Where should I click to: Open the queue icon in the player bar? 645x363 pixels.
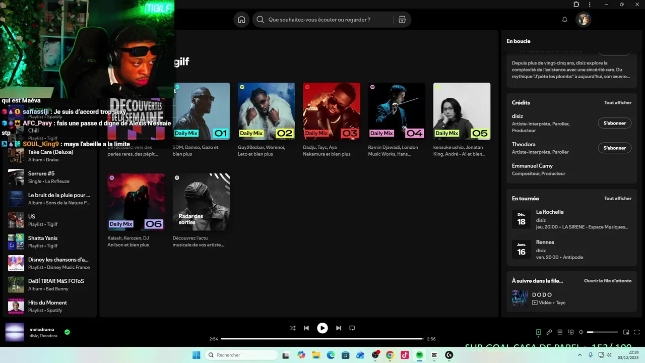click(x=560, y=332)
